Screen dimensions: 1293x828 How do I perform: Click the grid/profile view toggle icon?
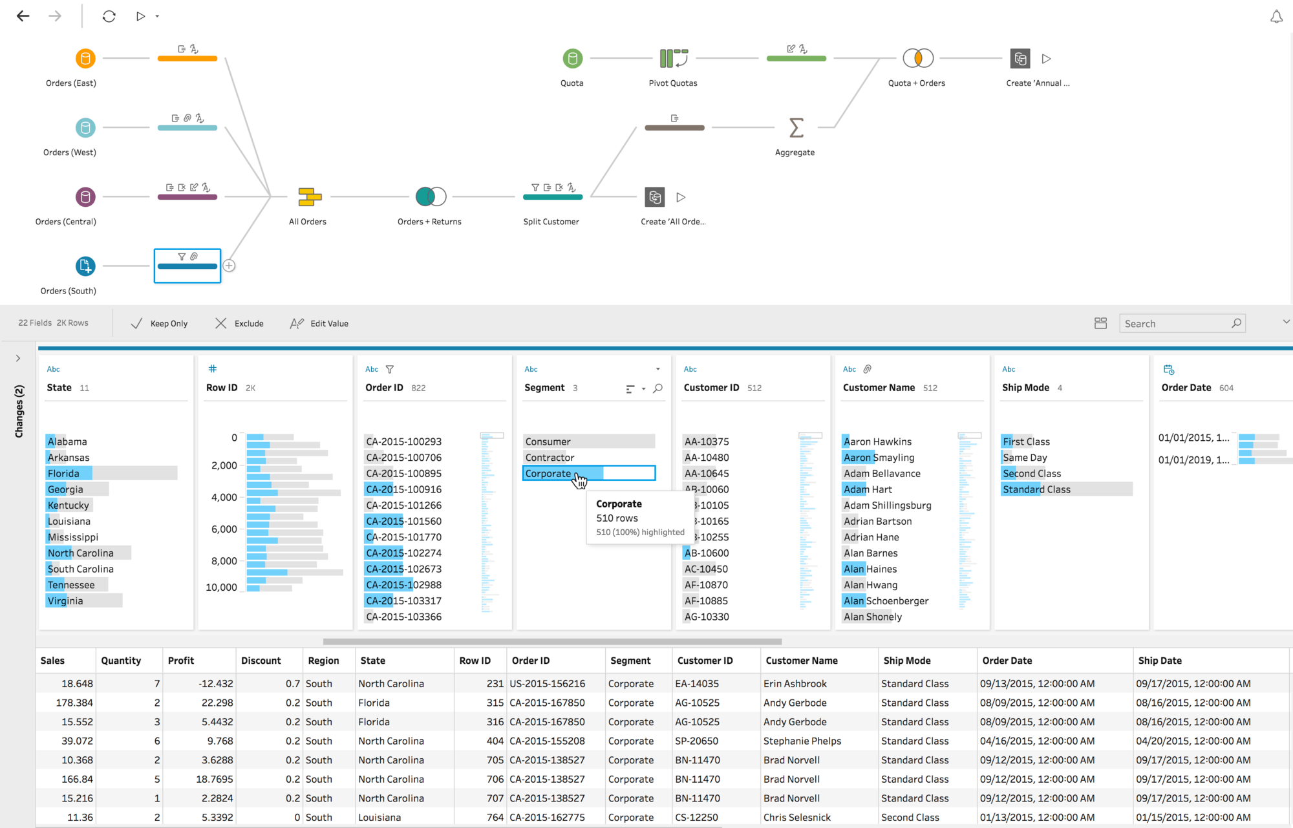click(1101, 323)
